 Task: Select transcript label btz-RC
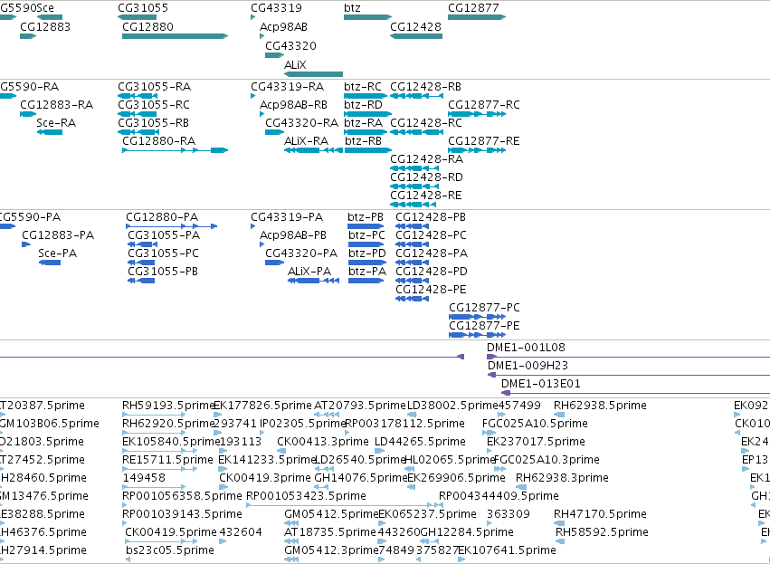click(363, 87)
